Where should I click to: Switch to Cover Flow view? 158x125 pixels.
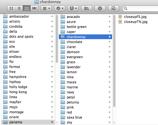(x=34, y=8)
